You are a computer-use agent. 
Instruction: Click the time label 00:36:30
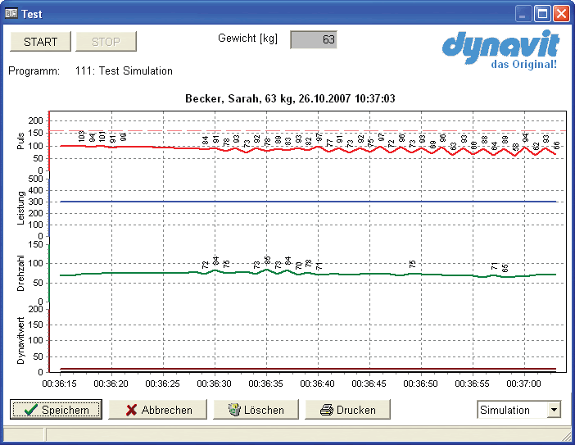(x=214, y=384)
